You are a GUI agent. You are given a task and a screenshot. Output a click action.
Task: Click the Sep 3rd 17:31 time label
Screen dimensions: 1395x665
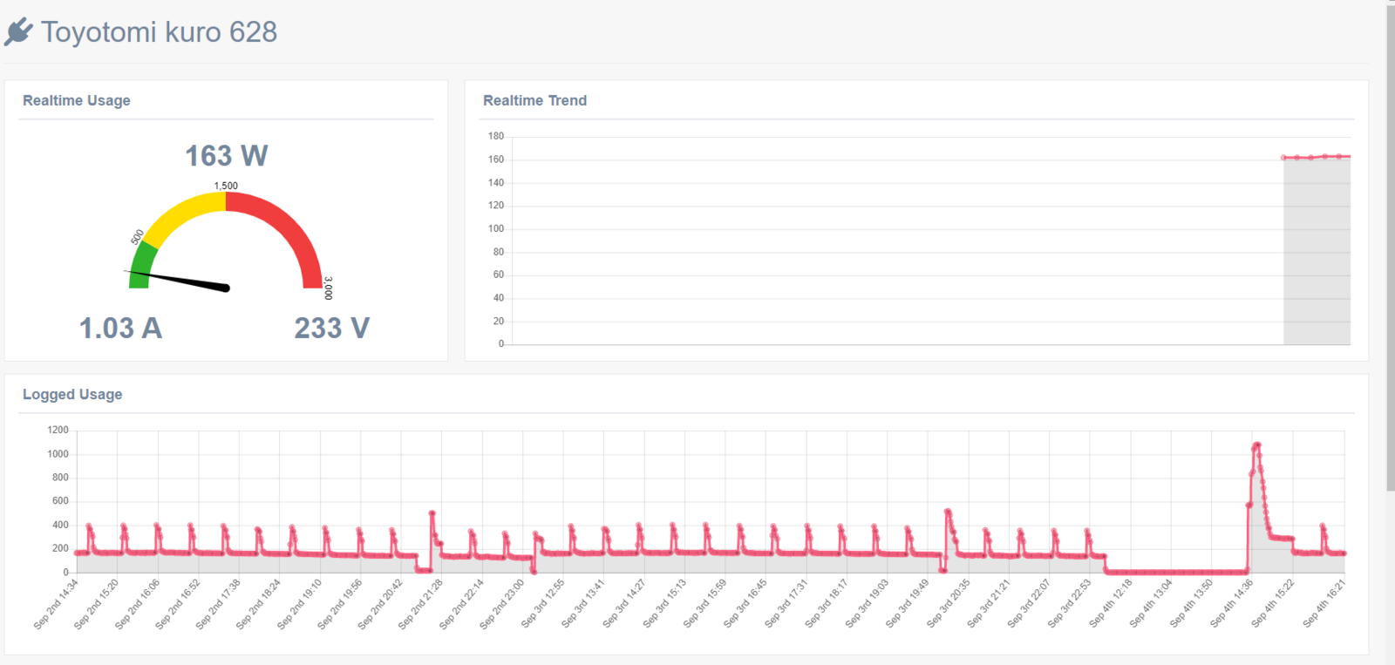[786, 603]
